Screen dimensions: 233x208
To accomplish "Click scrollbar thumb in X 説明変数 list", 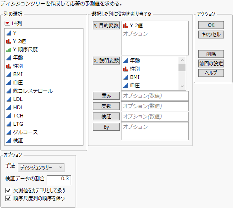I will click(182, 67).
